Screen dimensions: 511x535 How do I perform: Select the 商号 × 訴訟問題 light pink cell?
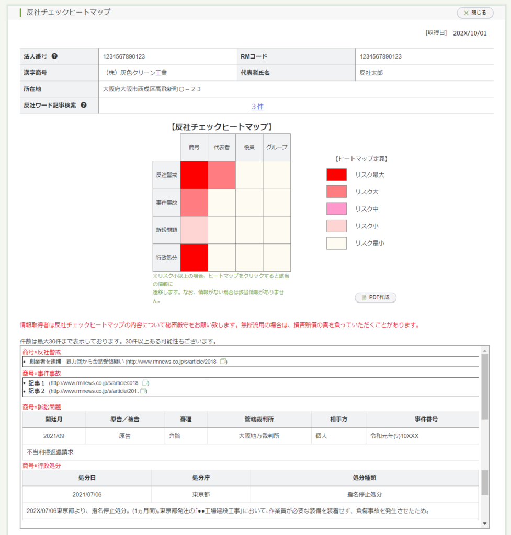(194, 230)
